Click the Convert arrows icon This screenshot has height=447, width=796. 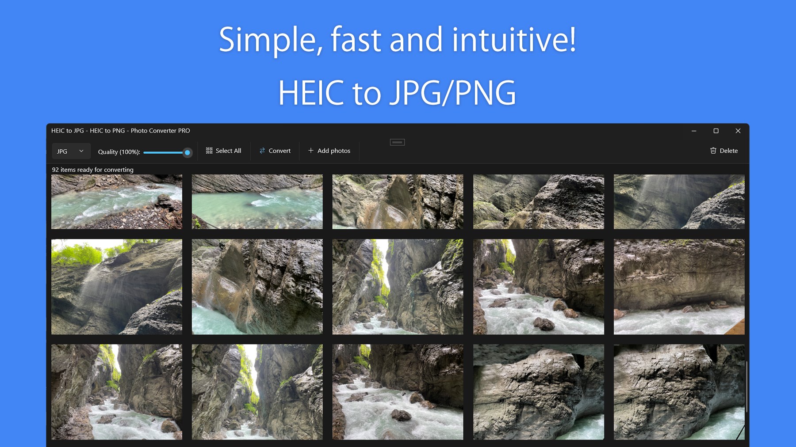(x=262, y=151)
